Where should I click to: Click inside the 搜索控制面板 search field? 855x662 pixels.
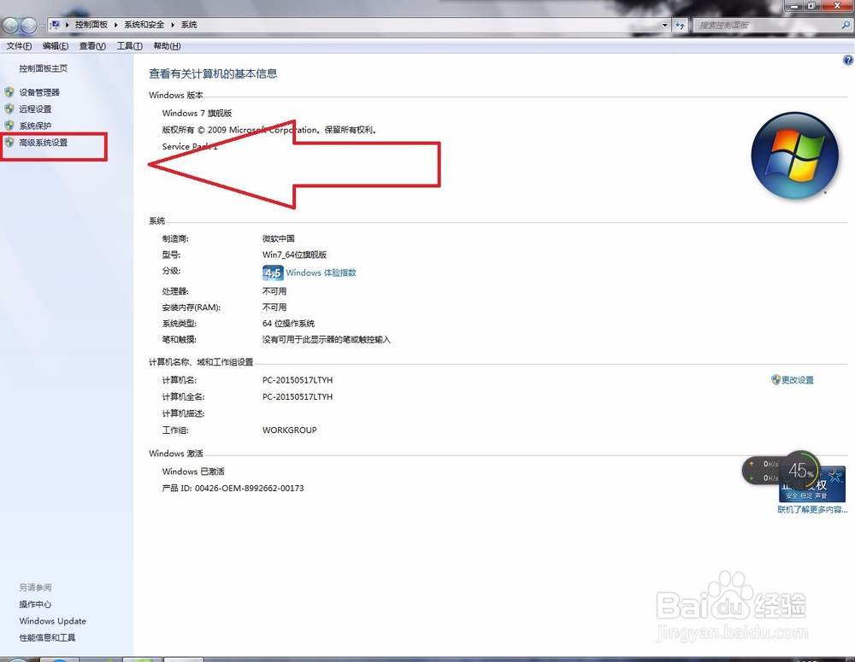752,25
